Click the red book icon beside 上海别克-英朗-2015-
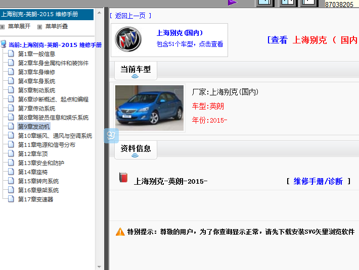359x270 pixels. [x=123, y=178]
